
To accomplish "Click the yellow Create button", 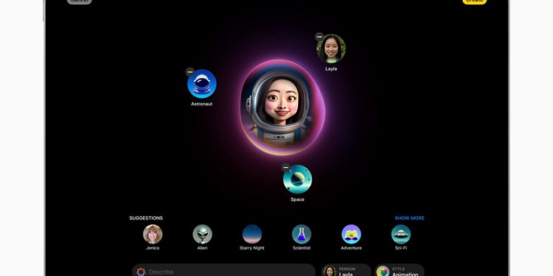I will (x=475, y=1).
